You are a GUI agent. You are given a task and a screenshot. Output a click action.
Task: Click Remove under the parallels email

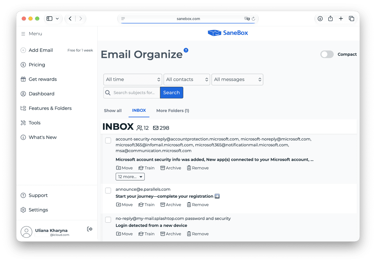pyautogui.click(x=198, y=205)
